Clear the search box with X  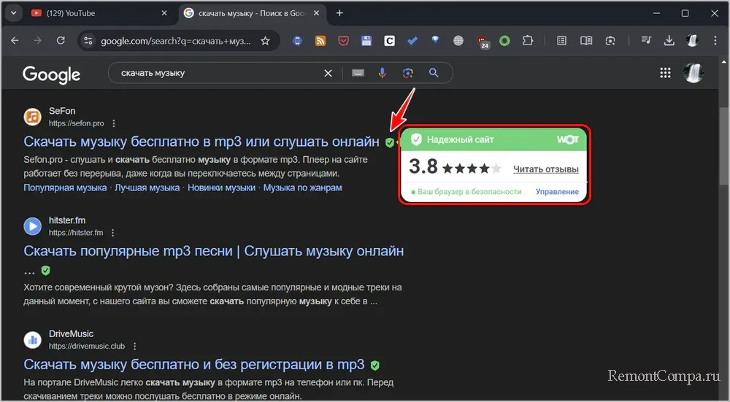point(328,73)
